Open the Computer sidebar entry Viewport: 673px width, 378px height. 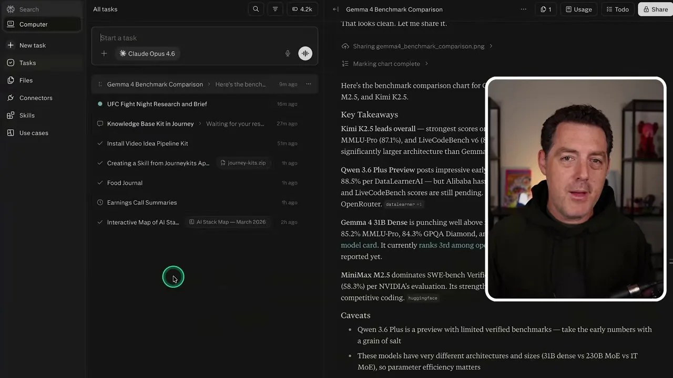point(42,24)
